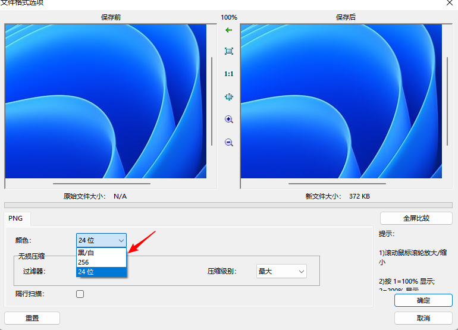Click the 压缩级别 label
The width and height of the screenshot is (458, 330).
pyautogui.click(x=222, y=271)
